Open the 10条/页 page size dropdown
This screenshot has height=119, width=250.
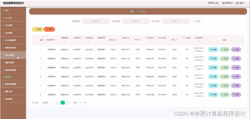46,103
